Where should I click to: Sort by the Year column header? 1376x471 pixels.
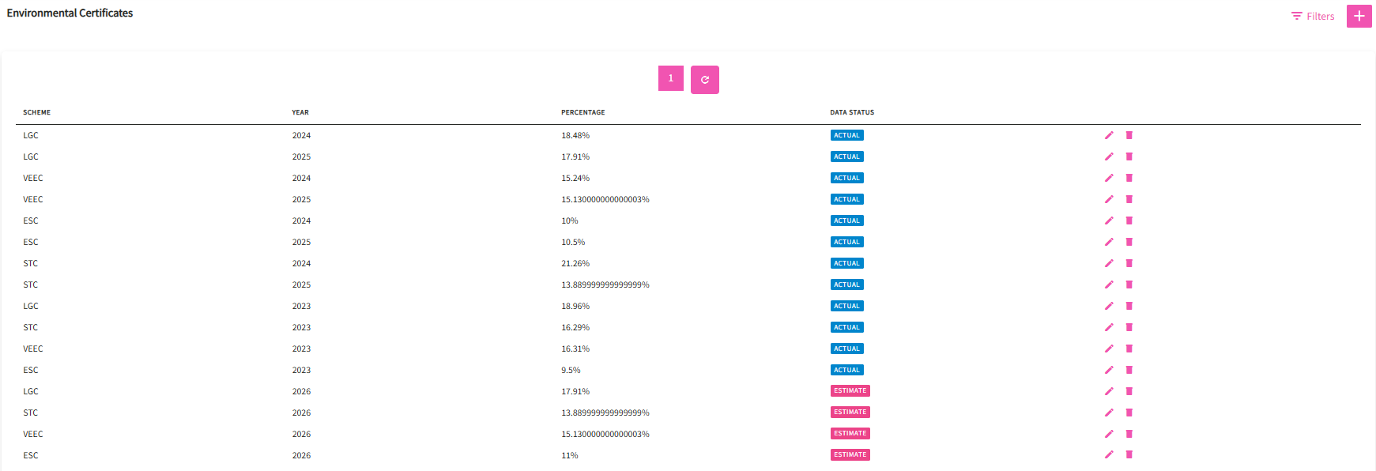click(x=300, y=112)
